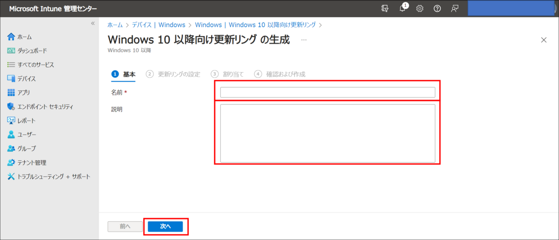
Task: Open the ellipsis menu beside page title
Action: 304,40
